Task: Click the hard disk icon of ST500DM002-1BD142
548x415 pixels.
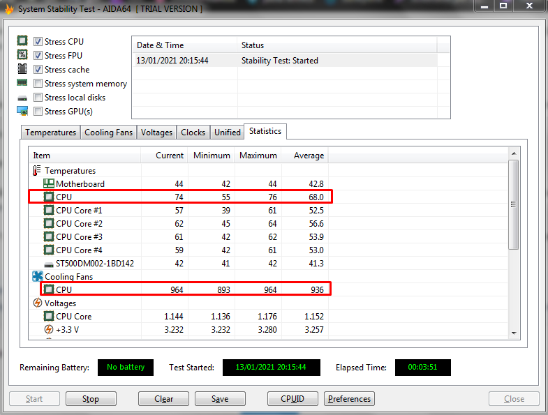Action: point(49,264)
